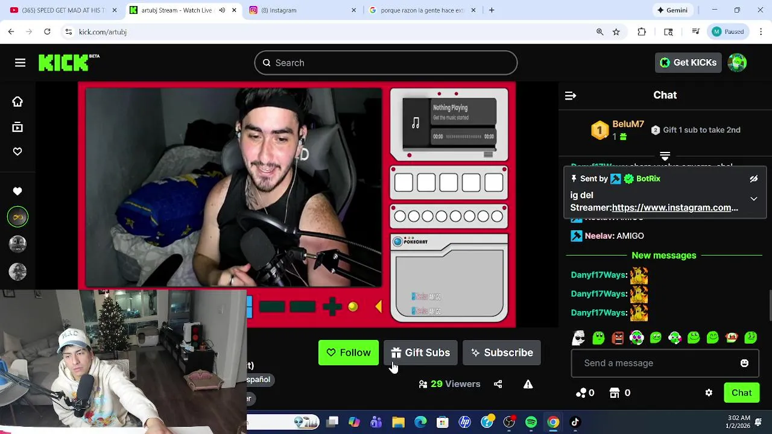The width and height of the screenshot is (772, 434).
Task: Bookmark this page with the star
Action: coord(616,31)
